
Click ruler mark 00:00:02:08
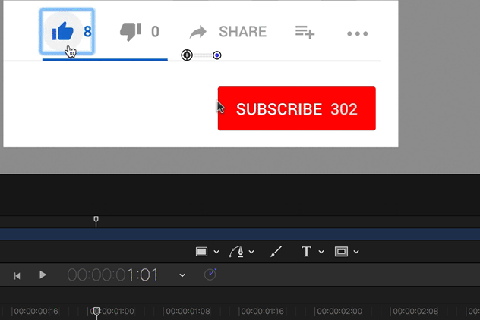tap(415, 312)
